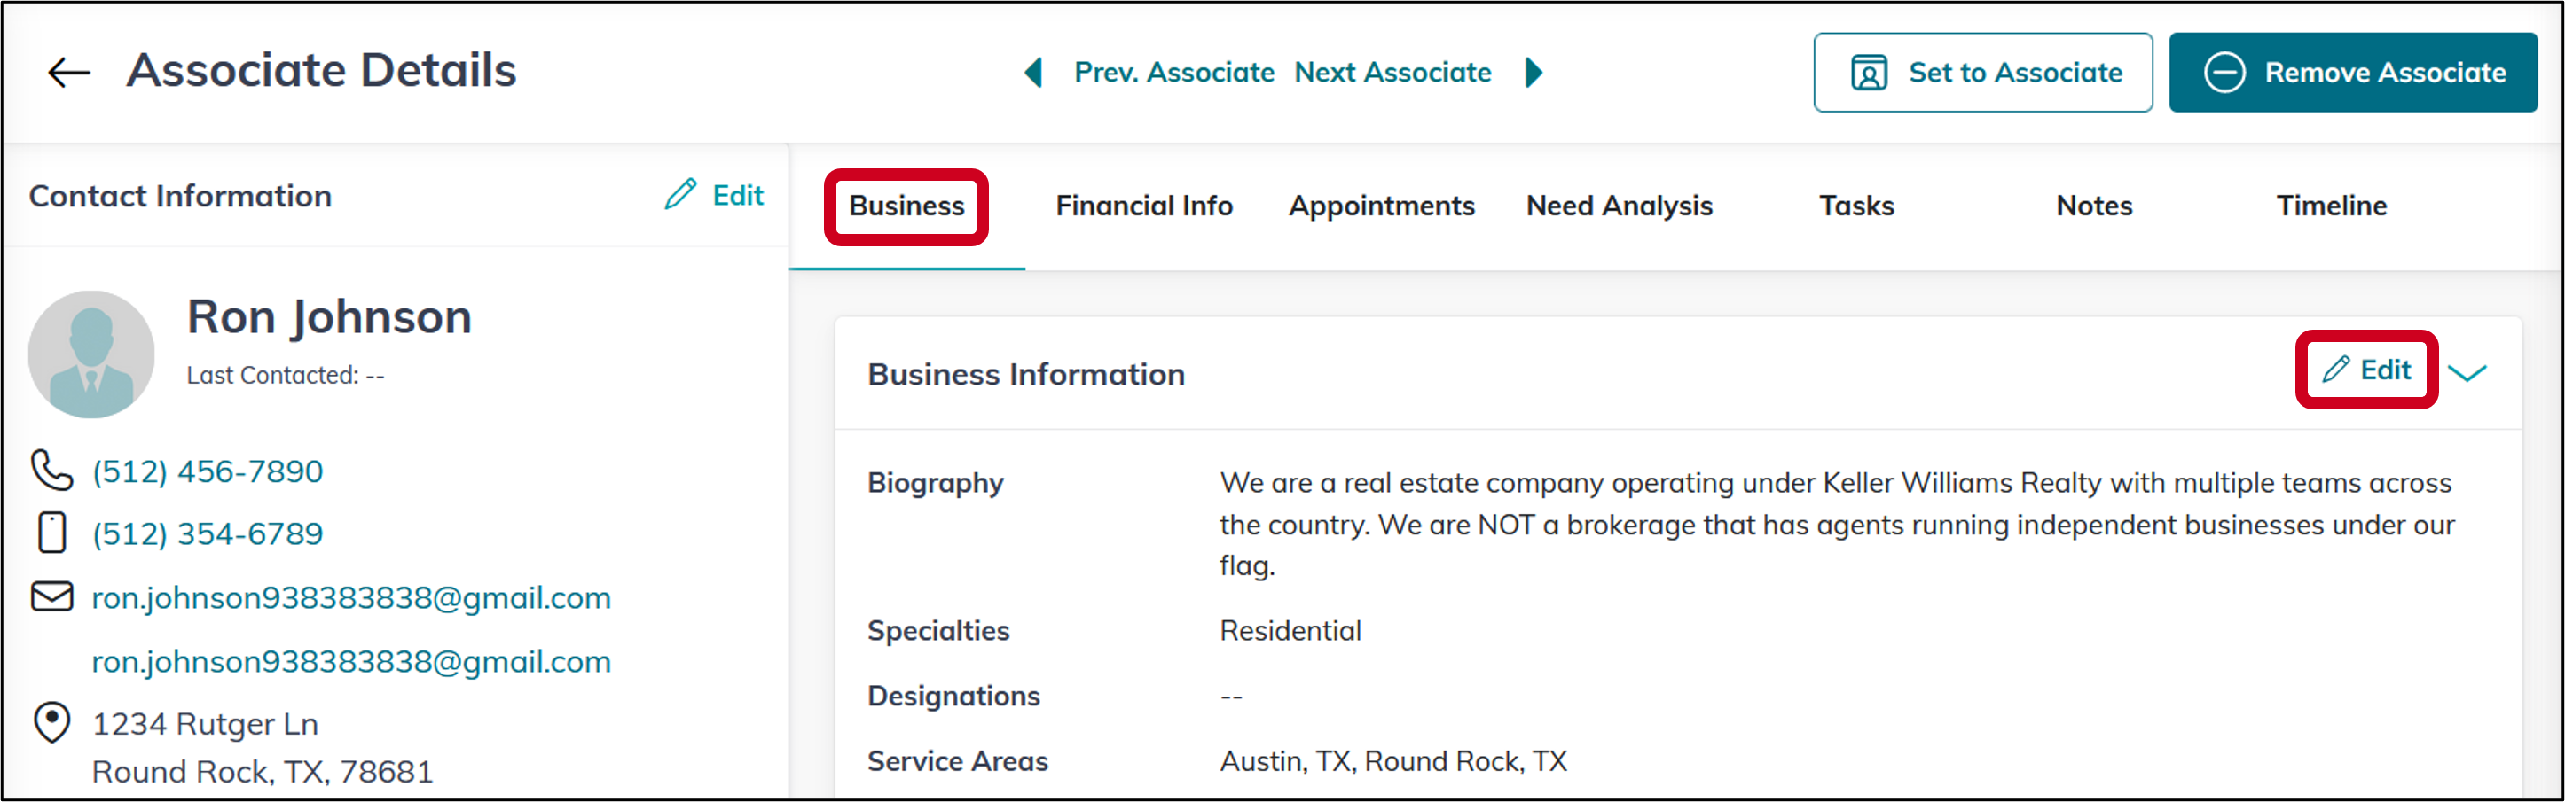Open the Appointments tab
The image size is (2565, 802).
[x=1381, y=206]
